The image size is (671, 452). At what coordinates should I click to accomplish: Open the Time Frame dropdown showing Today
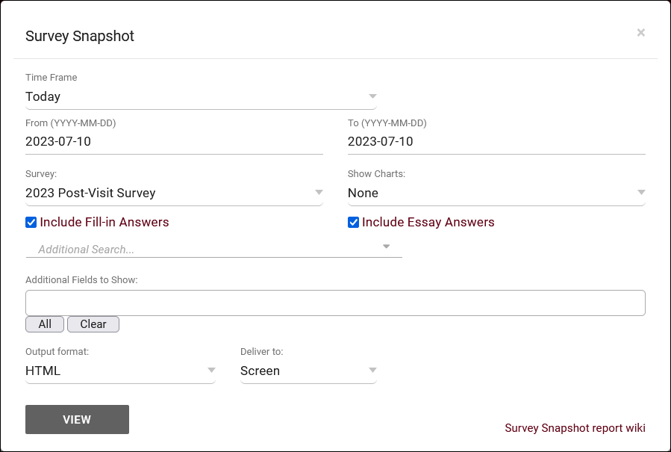click(194, 97)
